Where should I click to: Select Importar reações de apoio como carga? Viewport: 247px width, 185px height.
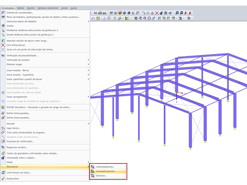[x=45, y=41]
